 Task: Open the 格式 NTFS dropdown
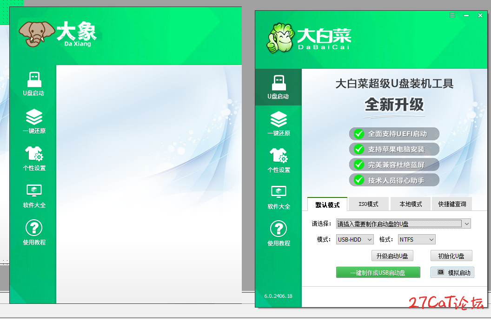point(417,239)
